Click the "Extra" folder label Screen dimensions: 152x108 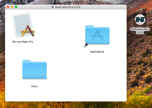coord(34,86)
